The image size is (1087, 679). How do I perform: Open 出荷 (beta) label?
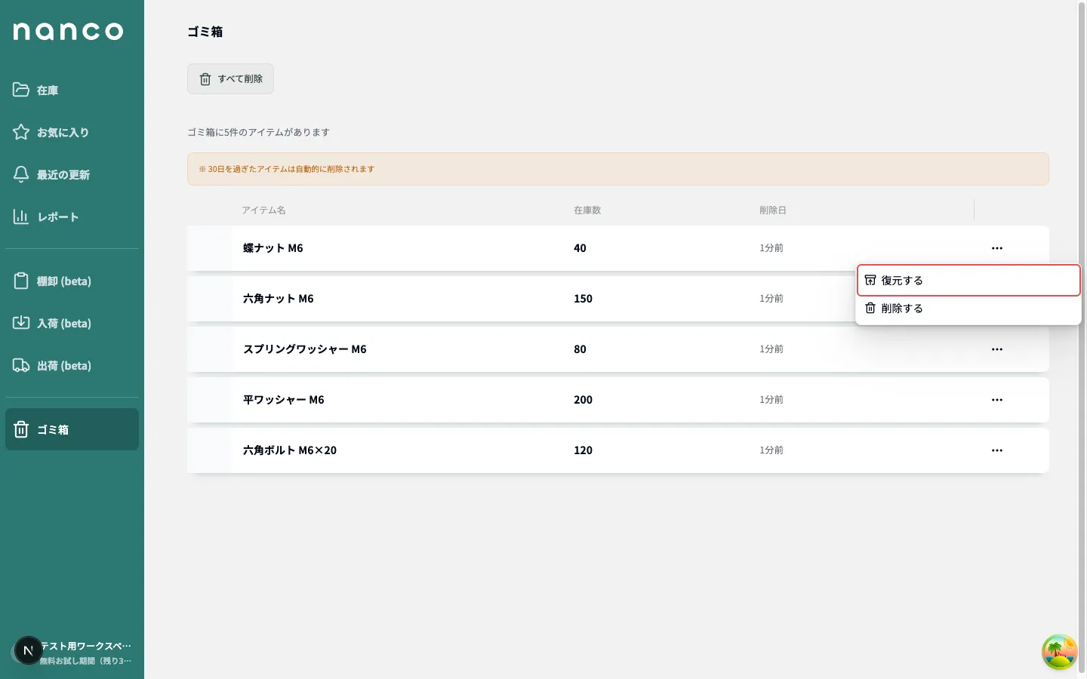click(64, 366)
